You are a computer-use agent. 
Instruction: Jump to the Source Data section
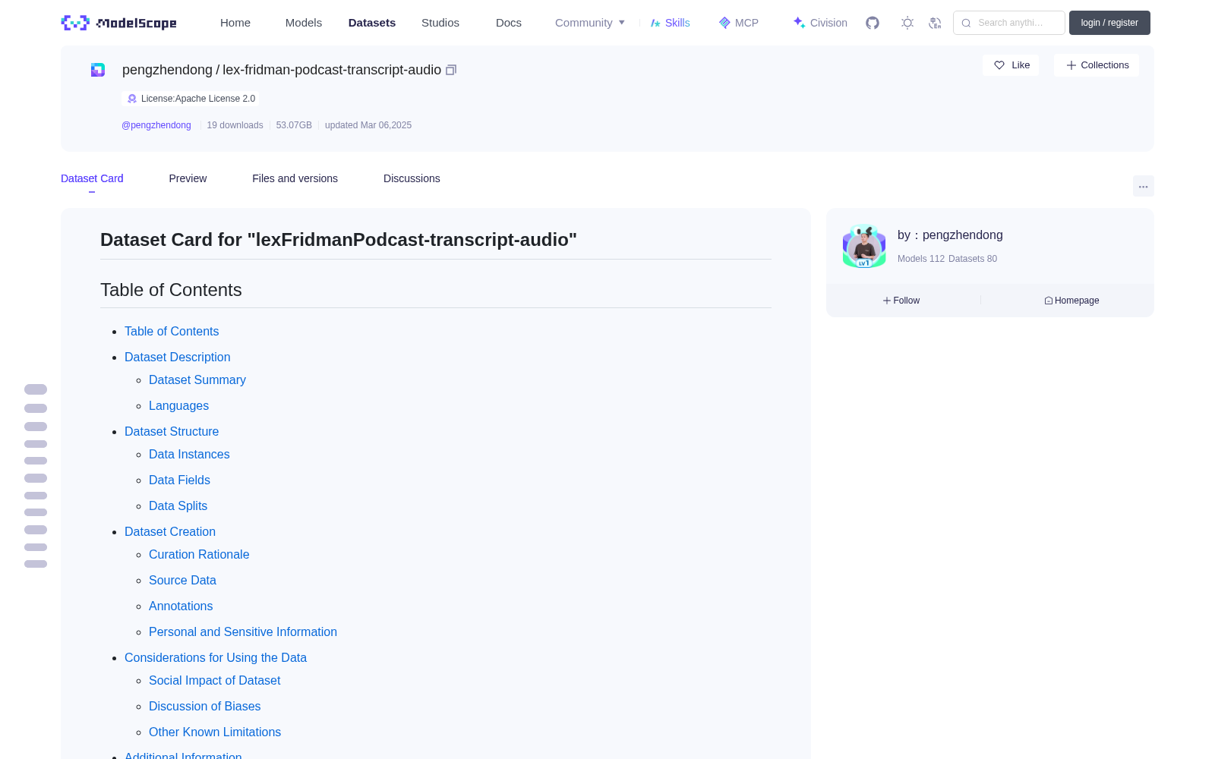pos(183,580)
